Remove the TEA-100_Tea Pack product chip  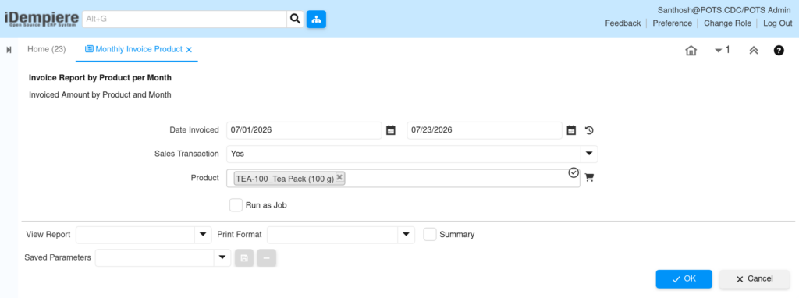pos(340,177)
